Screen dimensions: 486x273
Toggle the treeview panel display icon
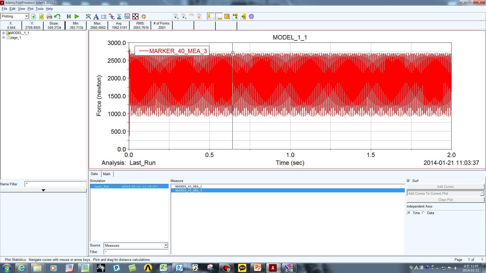click(211, 16)
